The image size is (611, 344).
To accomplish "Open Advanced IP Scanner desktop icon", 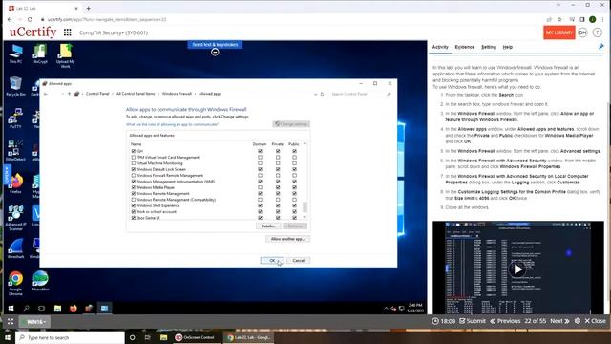I will [x=15, y=218].
